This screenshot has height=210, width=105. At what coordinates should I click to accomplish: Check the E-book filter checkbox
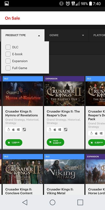[8, 54]
